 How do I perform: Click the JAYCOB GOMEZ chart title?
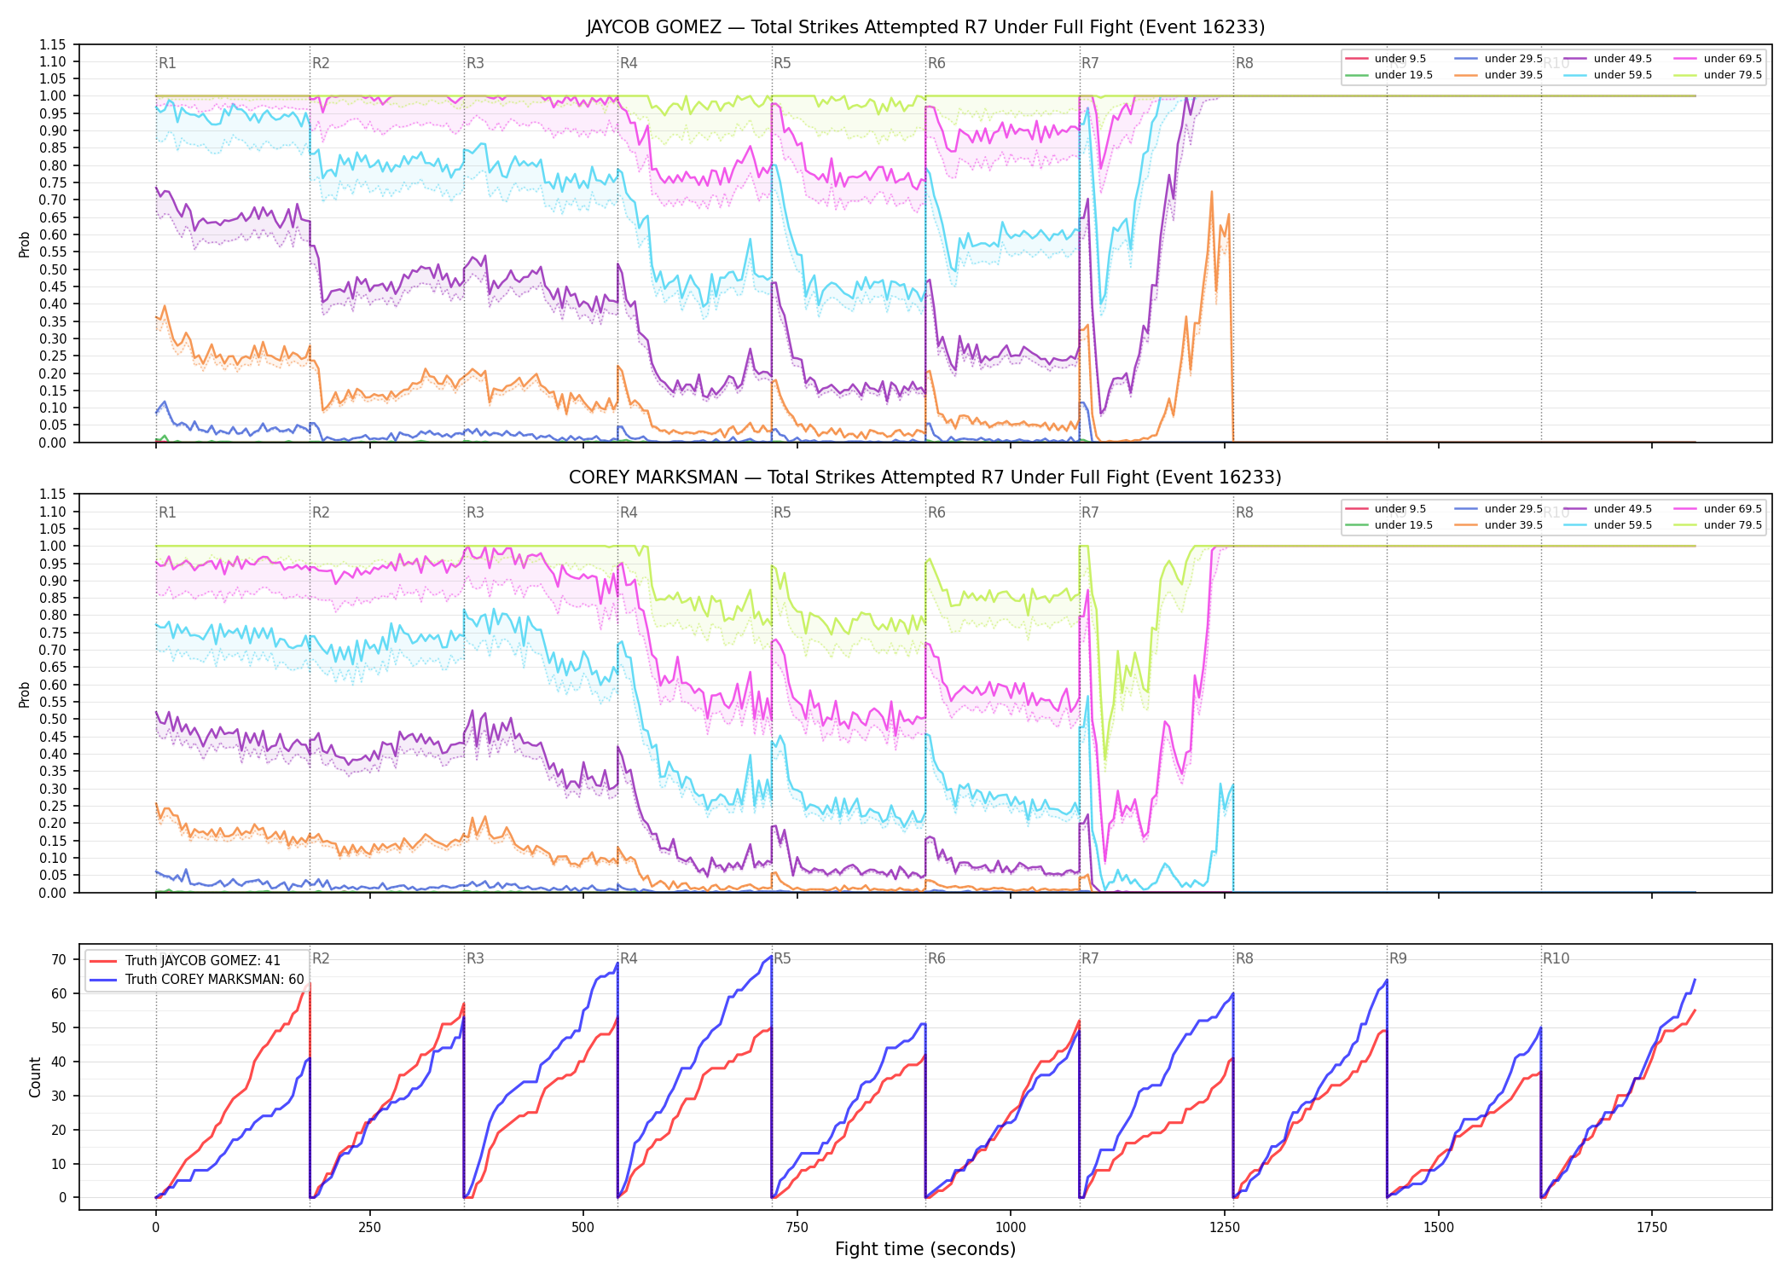[x=925, y=27]
